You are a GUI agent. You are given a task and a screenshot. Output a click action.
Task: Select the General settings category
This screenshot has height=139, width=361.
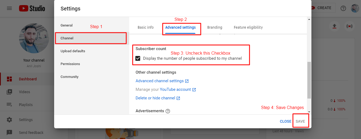point(92,25)
